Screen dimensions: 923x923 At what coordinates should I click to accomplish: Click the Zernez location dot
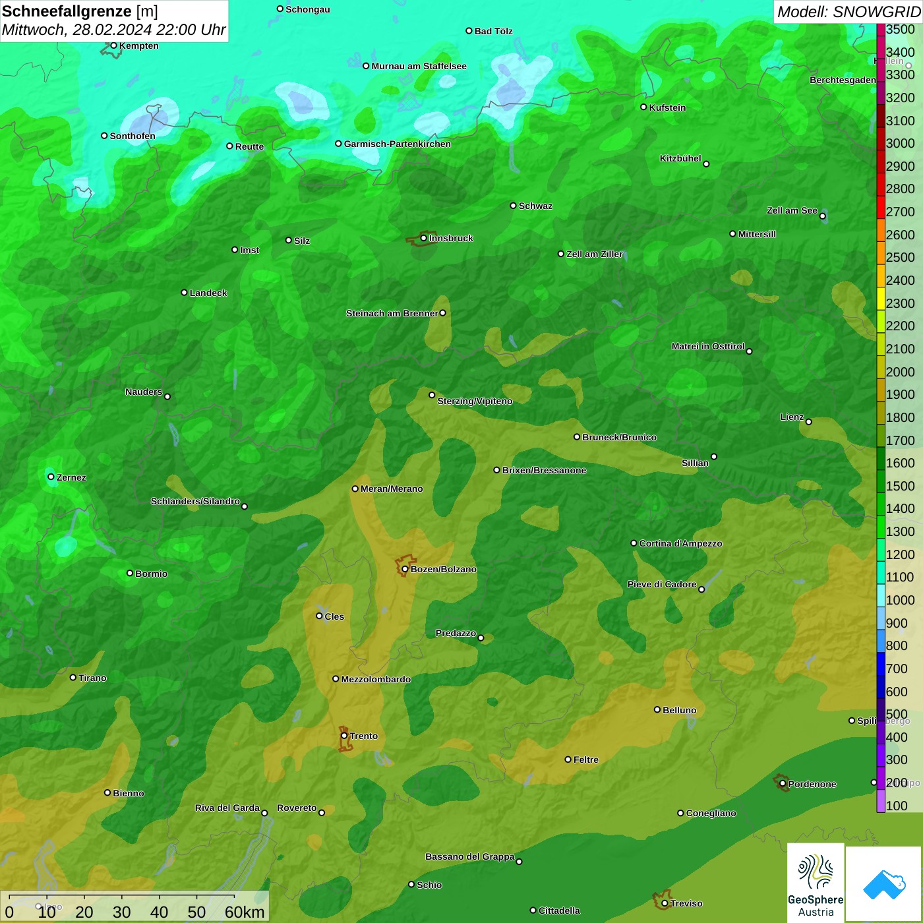(x=51, y=477)
